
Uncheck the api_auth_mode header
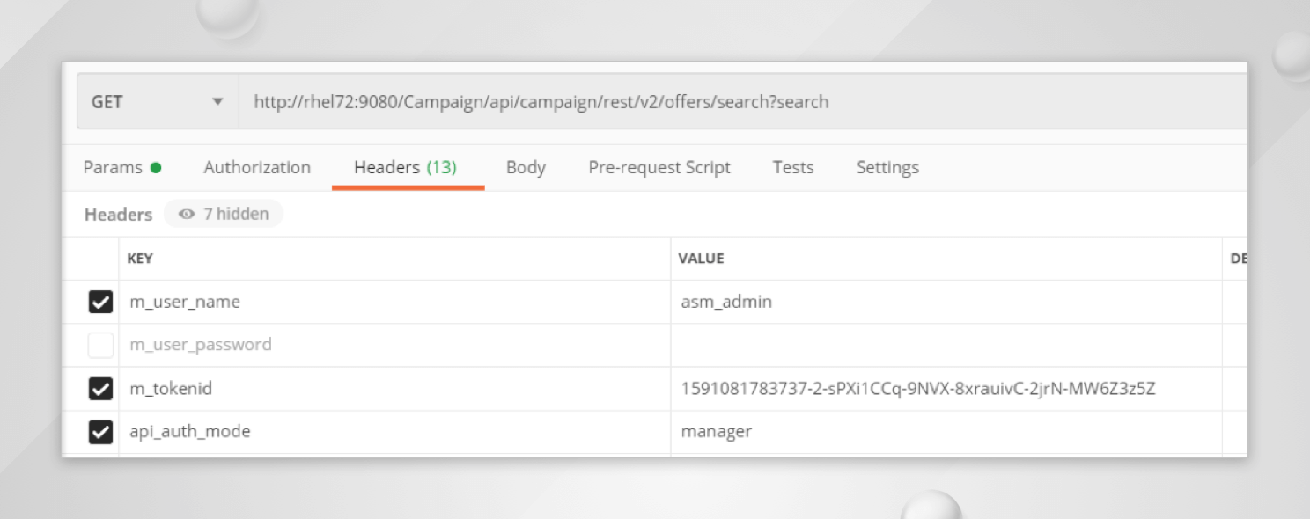click(x=100, y=431)
